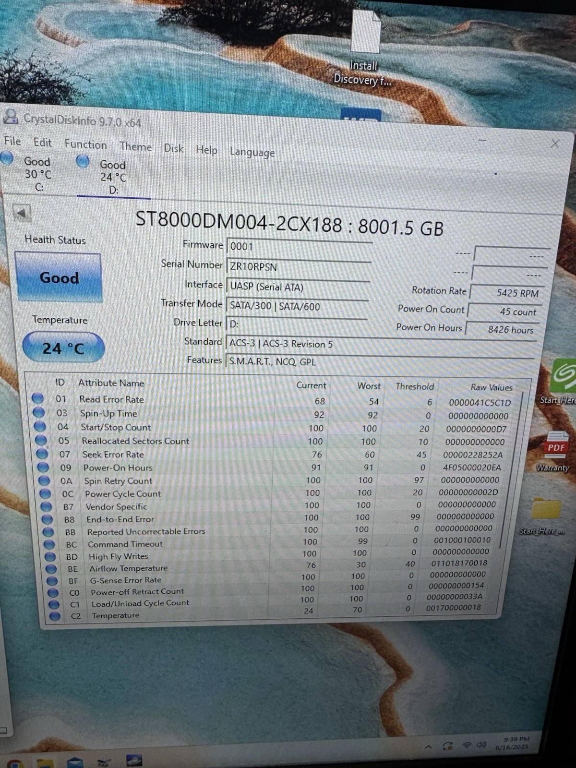
Task: Open the volume speaker tray icon
Action: [x=481, y=745]
